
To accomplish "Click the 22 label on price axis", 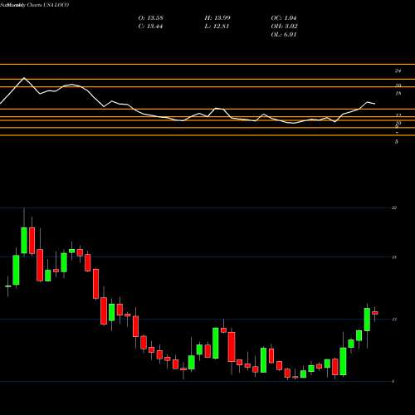I will tap(394, 207).
